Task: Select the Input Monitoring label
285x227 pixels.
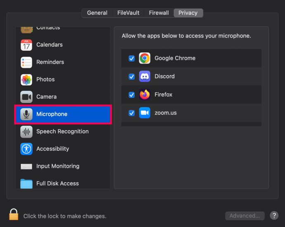Action: click(x=58, y=166)
